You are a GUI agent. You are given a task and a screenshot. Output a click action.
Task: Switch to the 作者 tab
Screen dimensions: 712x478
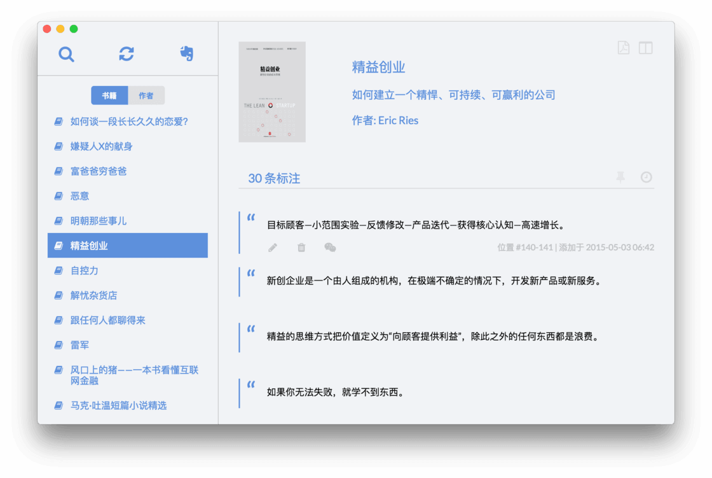coord(146,94)
